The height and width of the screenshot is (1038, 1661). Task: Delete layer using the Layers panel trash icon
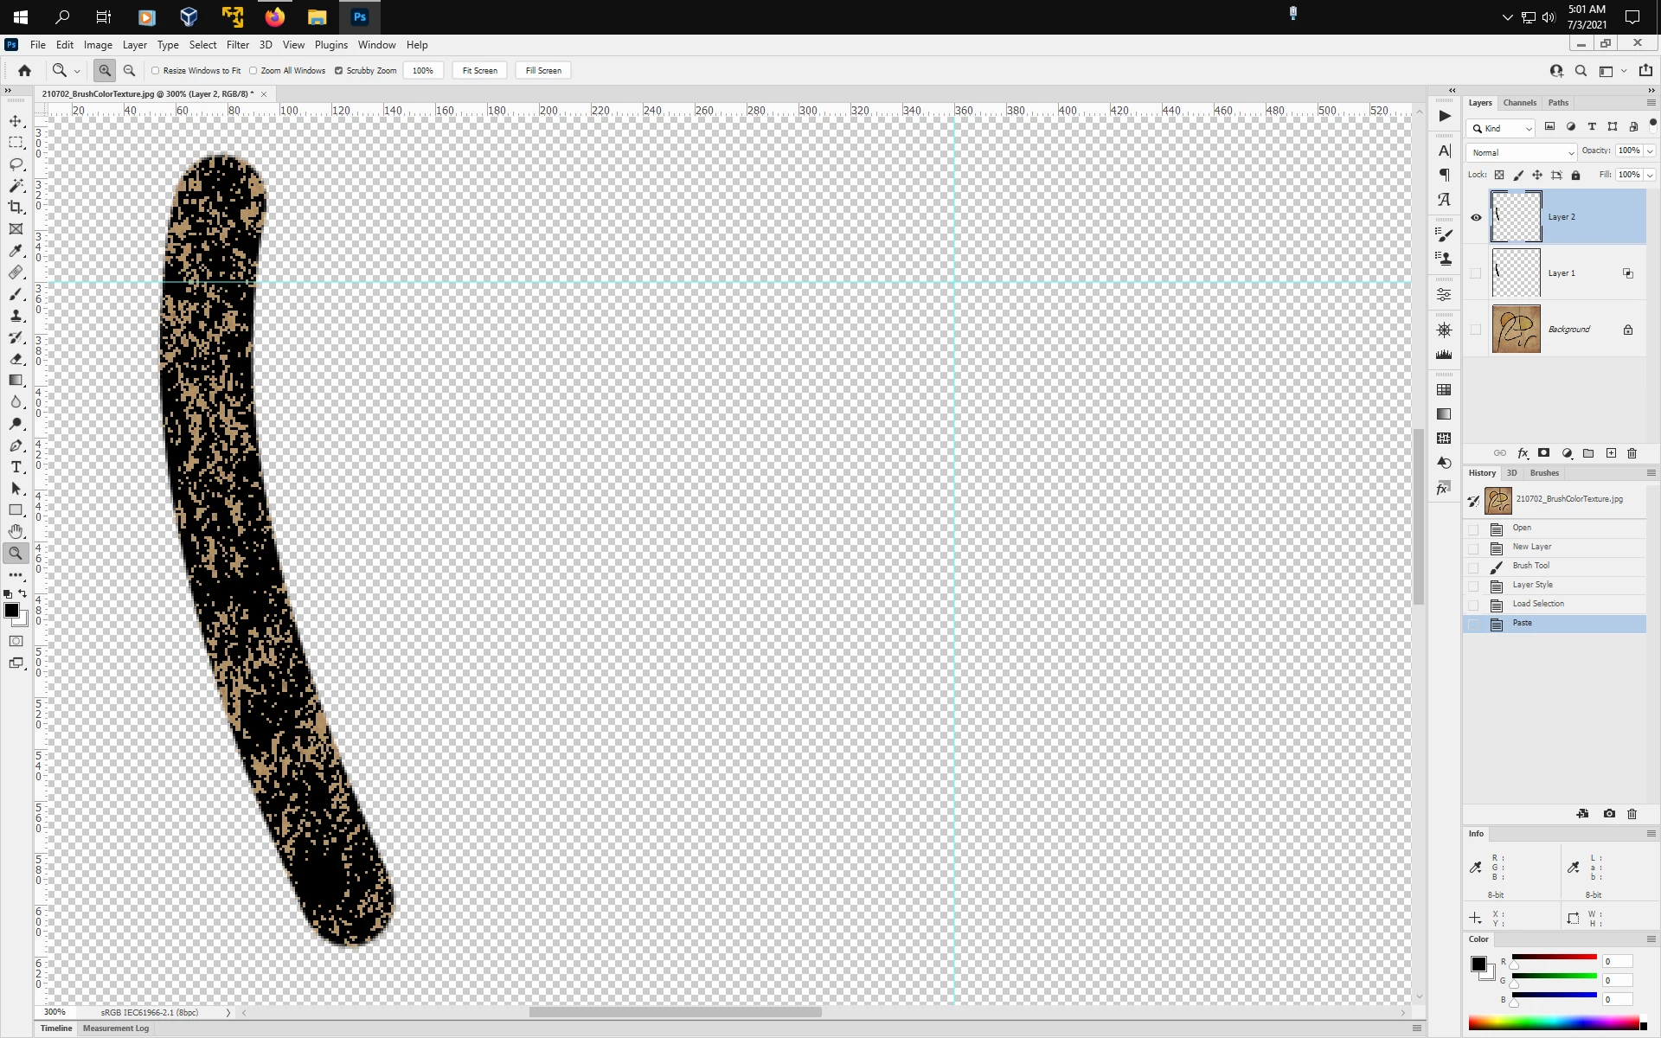[1632, 453]
